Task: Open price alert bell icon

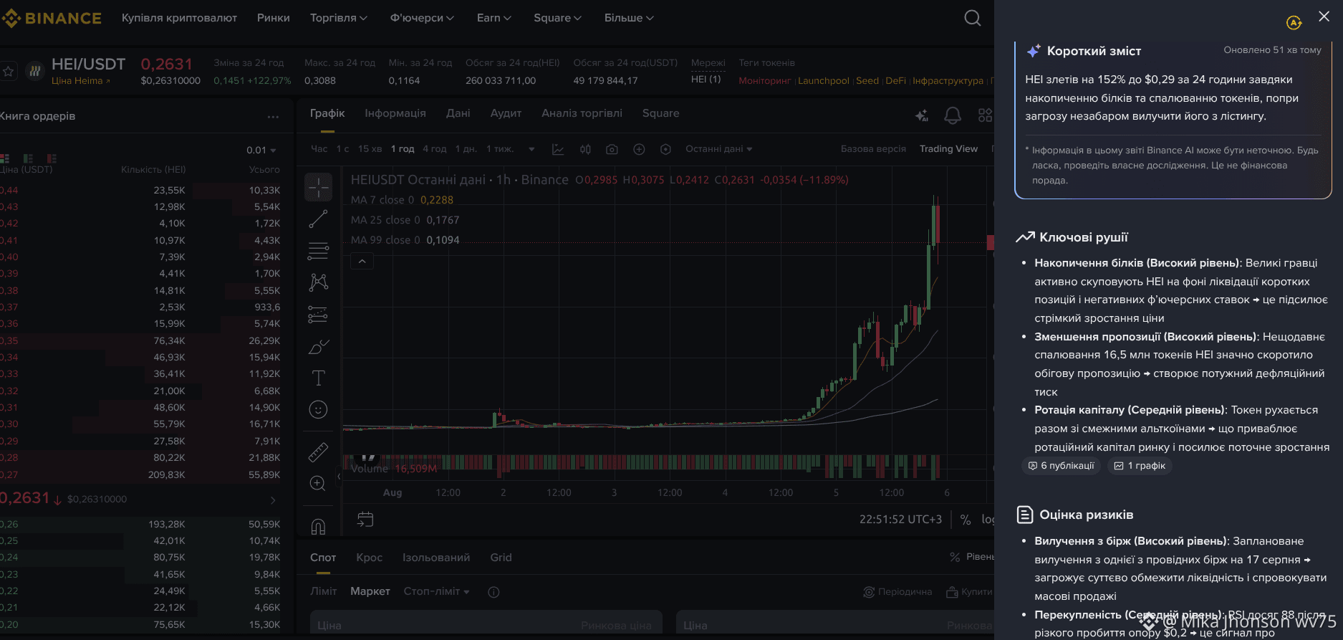Action: pyautogui.click(x=953, y=115)
